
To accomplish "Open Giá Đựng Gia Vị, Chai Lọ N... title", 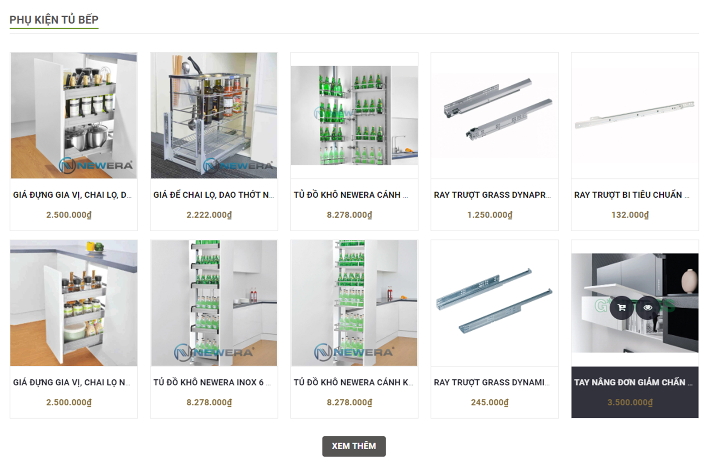I will click(x=72, y=383).
